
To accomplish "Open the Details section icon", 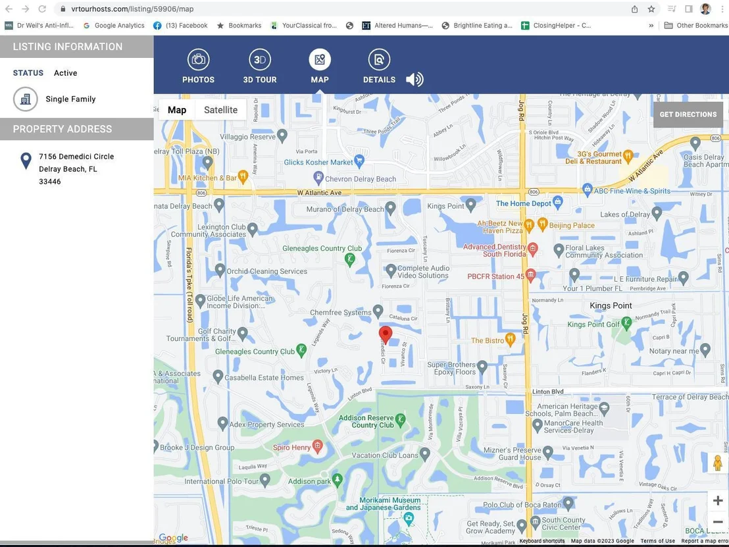I will tap(380, 59).
